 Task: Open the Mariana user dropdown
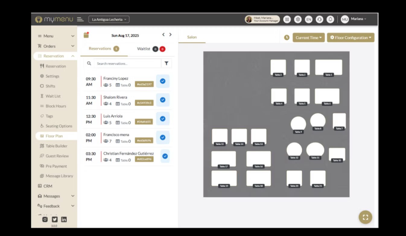[359, 19]
